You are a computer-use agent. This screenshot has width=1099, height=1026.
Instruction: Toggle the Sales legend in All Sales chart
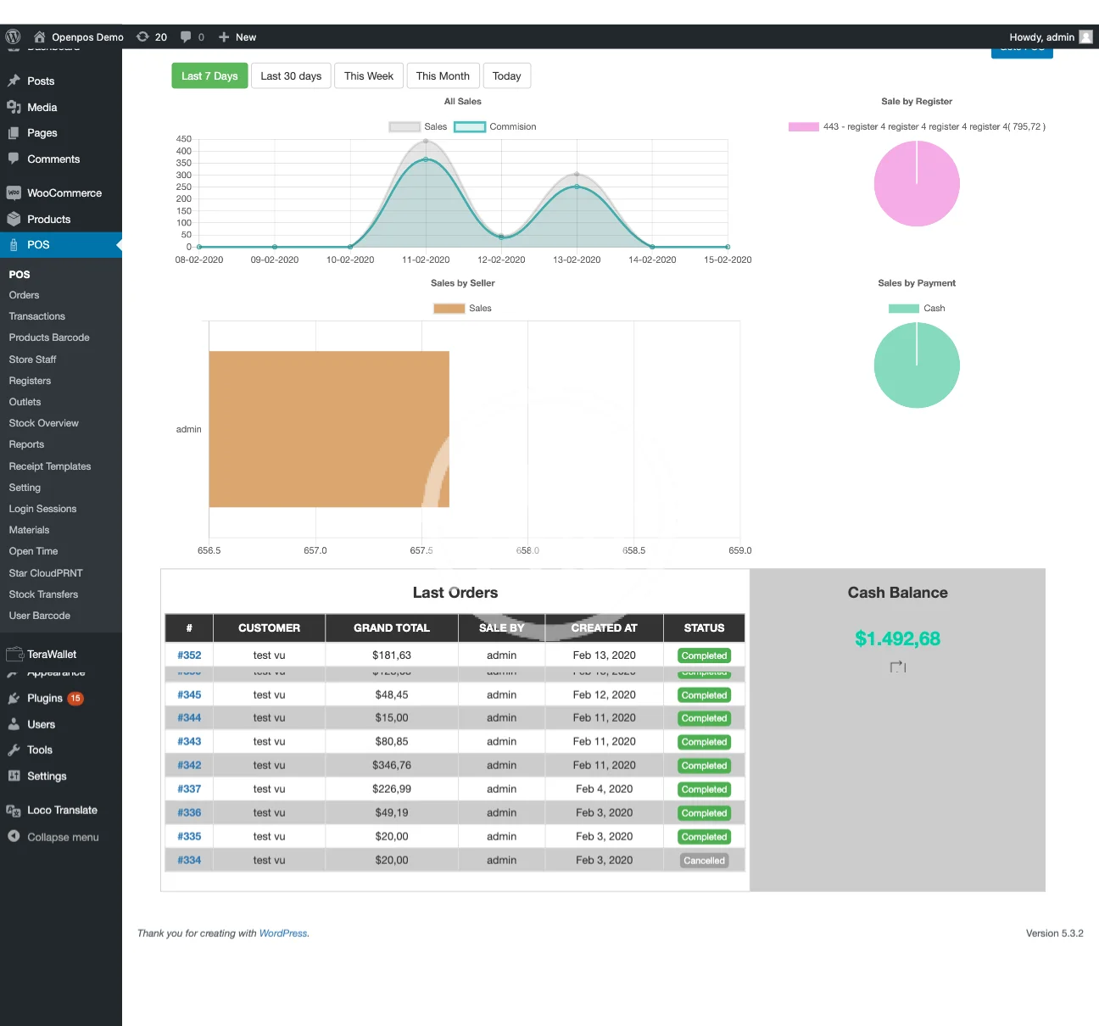[404, 127]
